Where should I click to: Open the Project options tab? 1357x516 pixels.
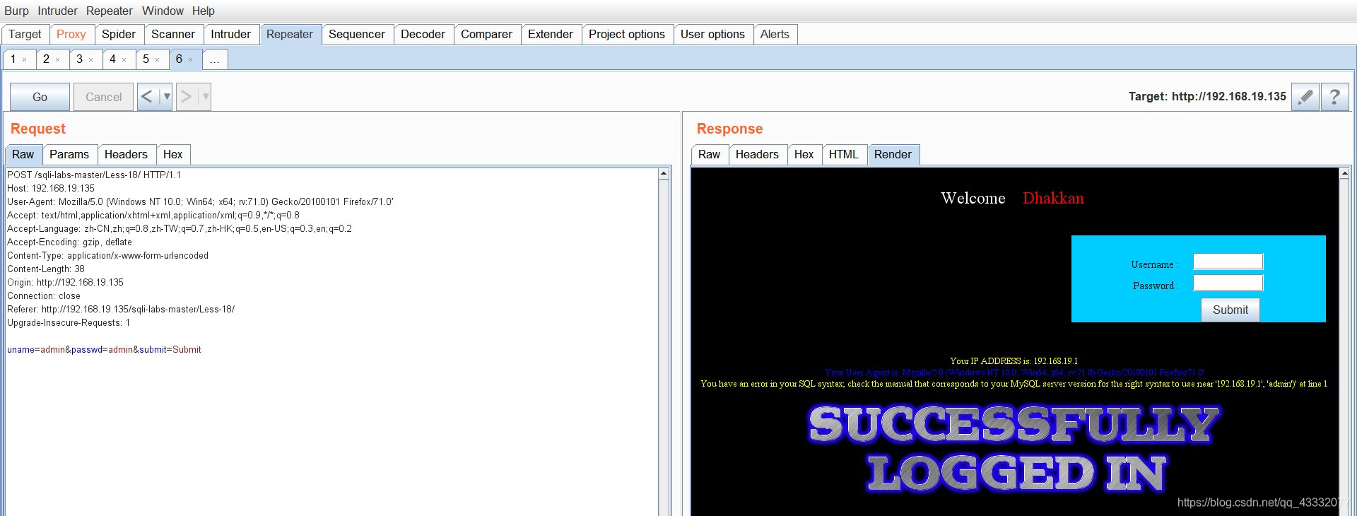[627, 34]
